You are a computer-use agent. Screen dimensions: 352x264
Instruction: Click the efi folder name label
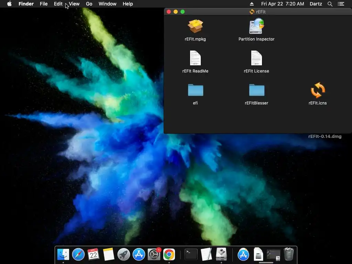(195, 103)
